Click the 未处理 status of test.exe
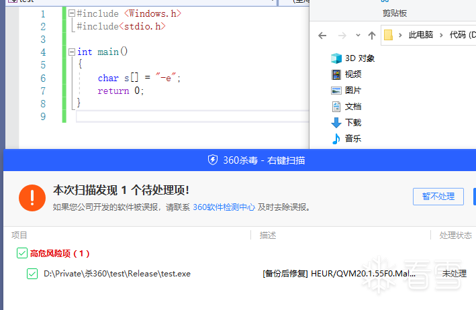The width and height of the screenshot is (476, 310). 454,274
